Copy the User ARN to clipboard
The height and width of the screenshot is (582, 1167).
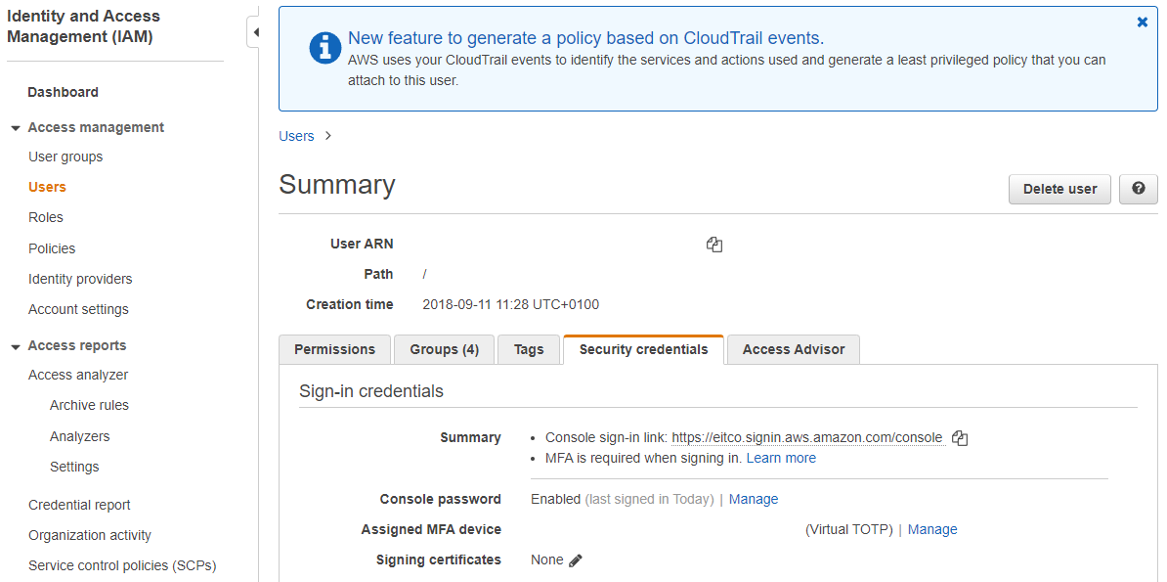point(714,245)
